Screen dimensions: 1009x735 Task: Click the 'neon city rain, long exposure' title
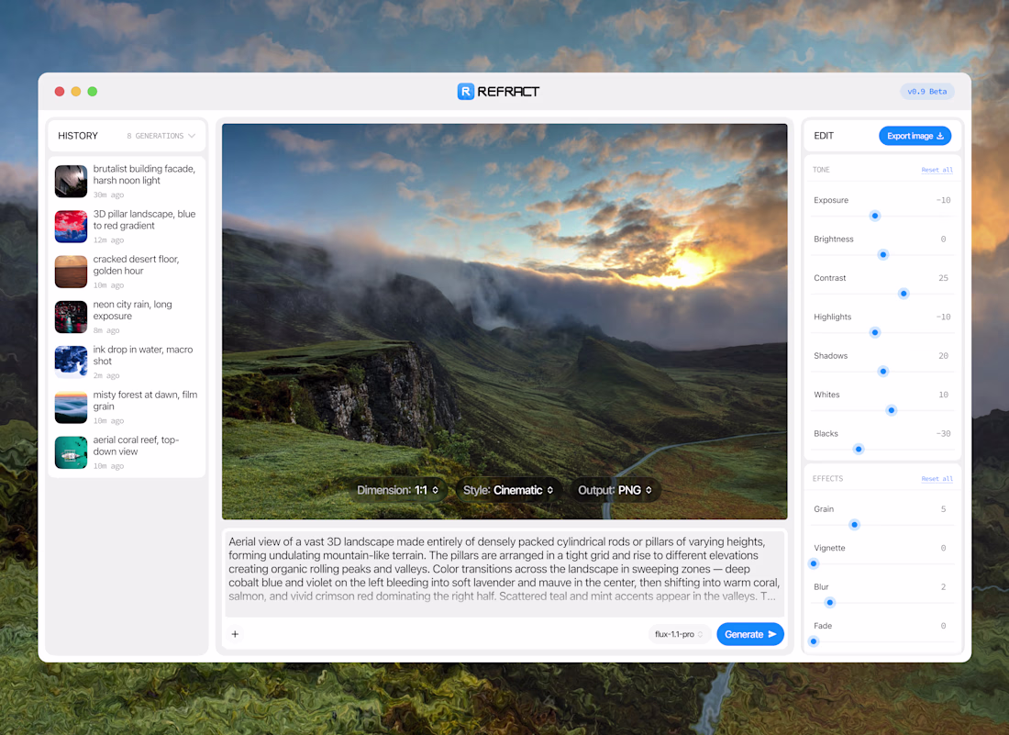(x=133, y=310)
